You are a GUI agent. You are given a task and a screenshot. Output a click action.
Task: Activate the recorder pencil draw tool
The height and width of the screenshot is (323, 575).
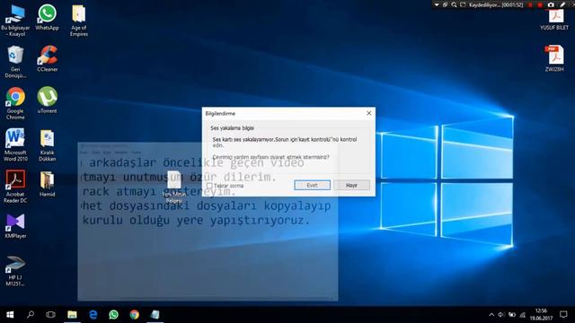(562, 4)
